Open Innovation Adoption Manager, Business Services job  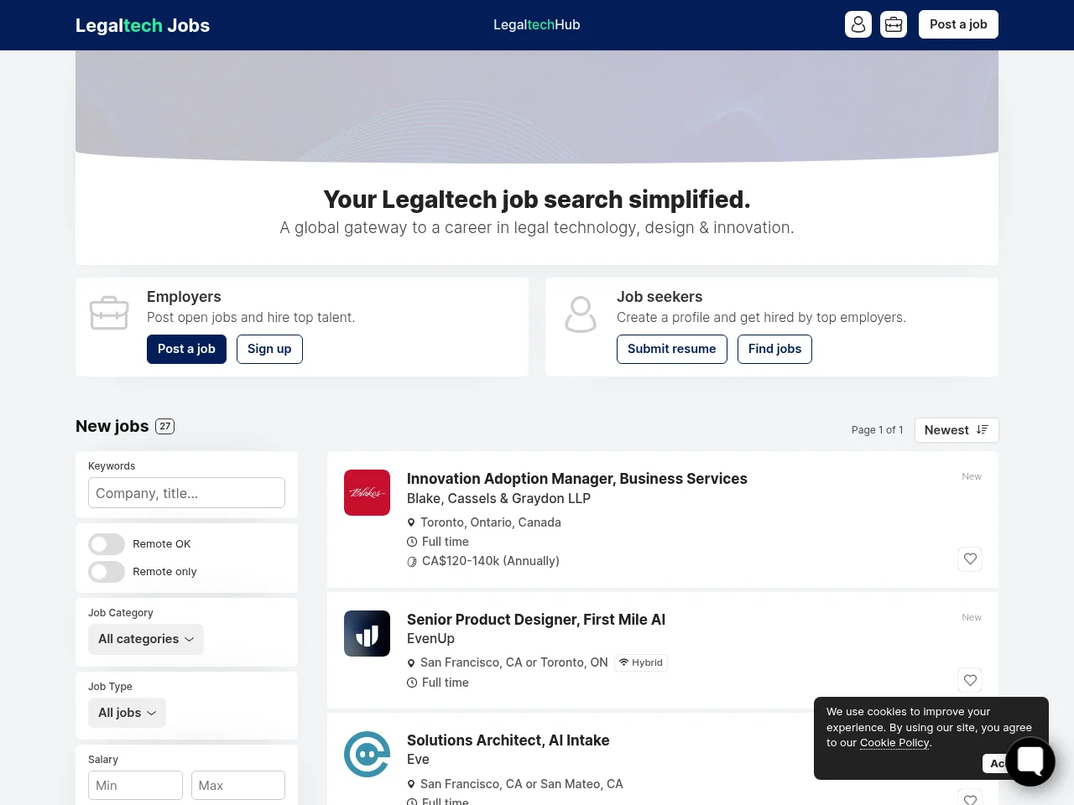pos(577,479)
